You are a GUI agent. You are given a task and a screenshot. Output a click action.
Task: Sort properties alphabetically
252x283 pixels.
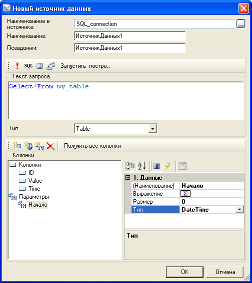point(142,166)
